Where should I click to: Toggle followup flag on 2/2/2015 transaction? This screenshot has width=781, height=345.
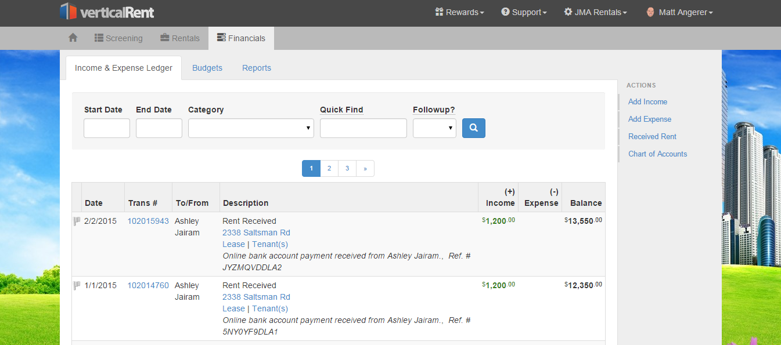[77, 221]
